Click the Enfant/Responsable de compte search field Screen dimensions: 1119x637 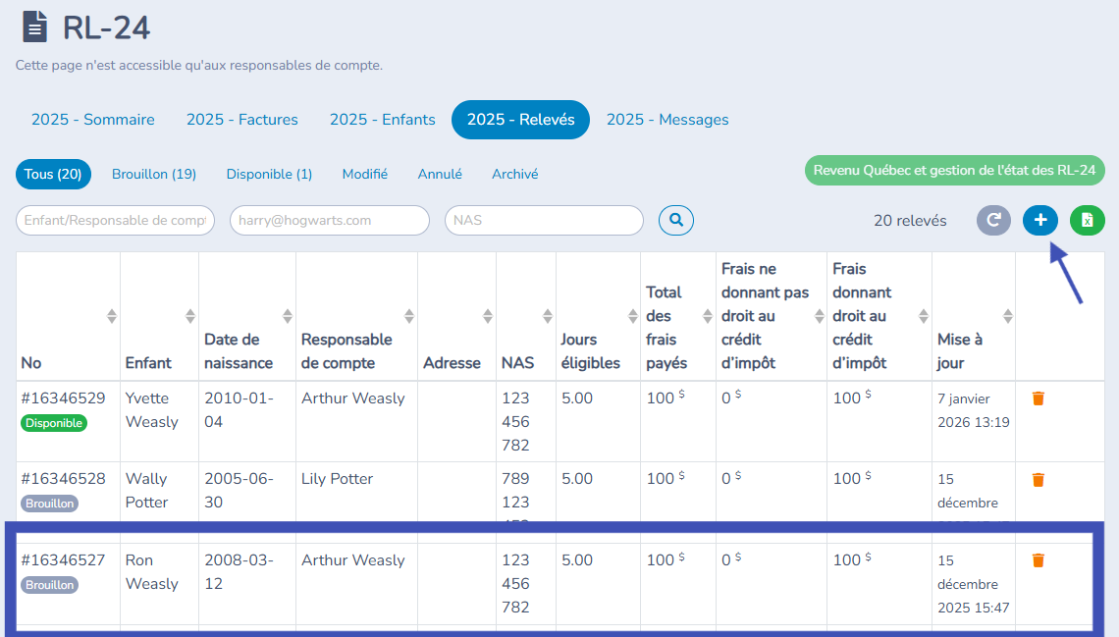point(115,221)
